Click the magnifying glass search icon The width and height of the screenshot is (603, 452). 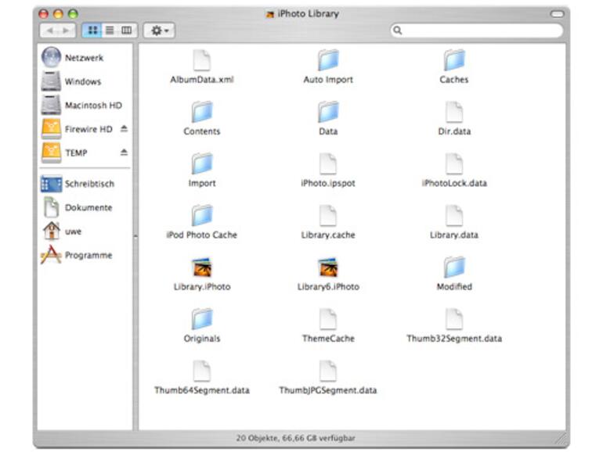[398, 30]
